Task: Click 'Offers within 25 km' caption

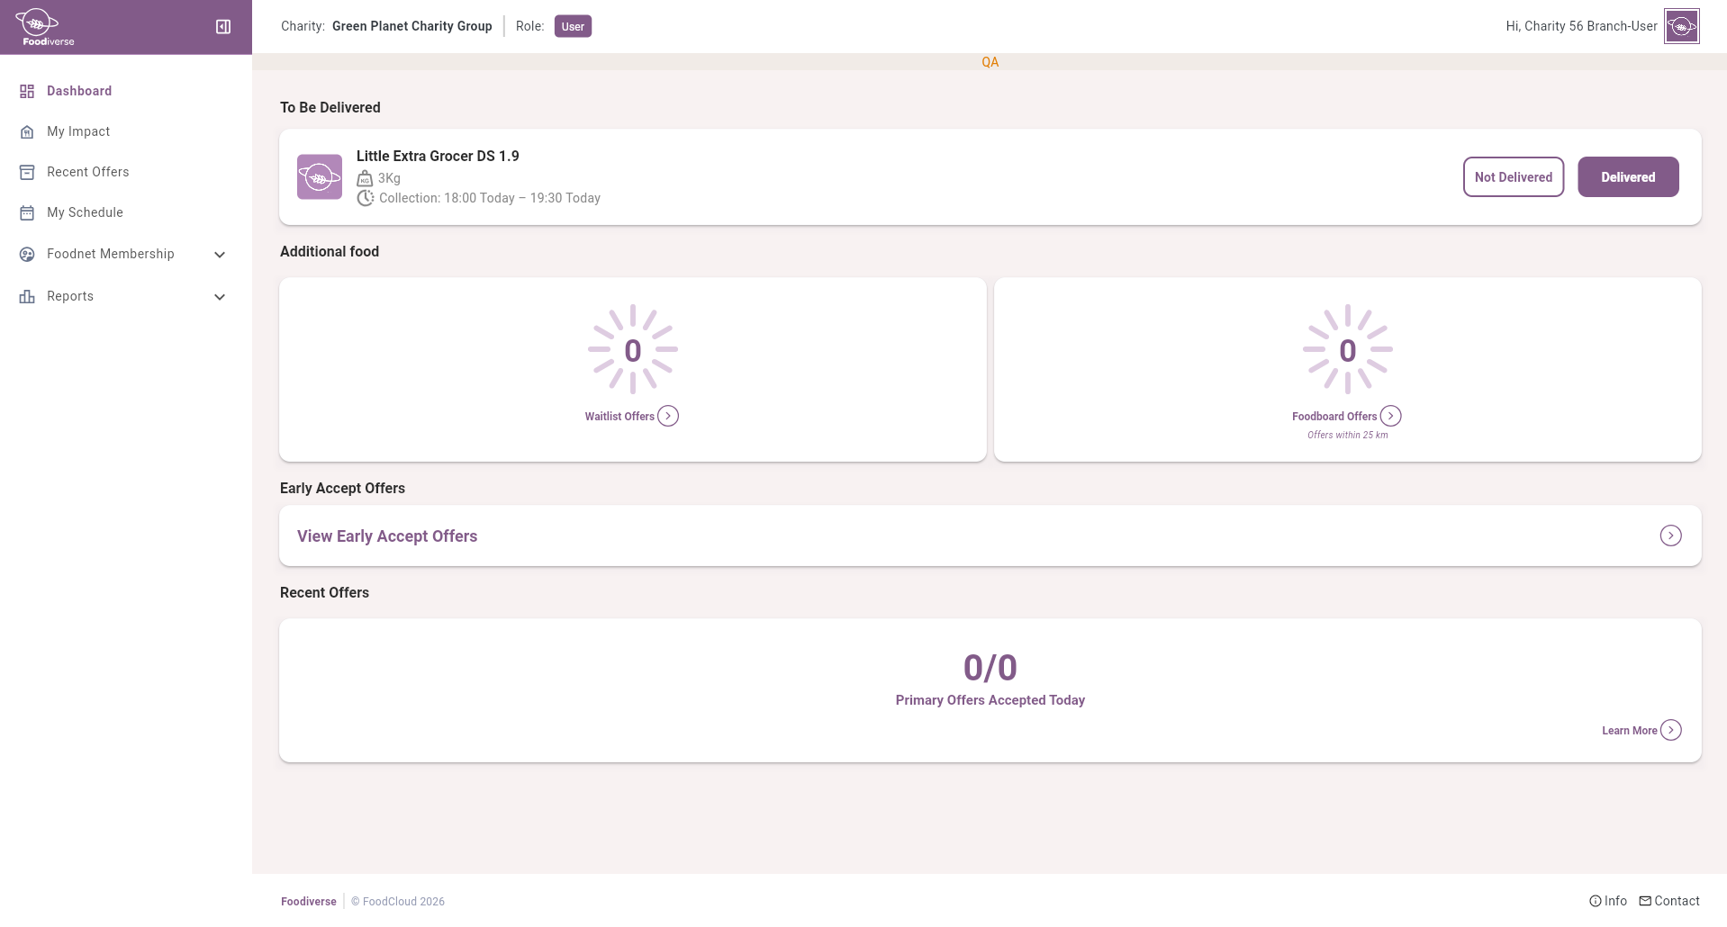Action: coord(1348,435)
